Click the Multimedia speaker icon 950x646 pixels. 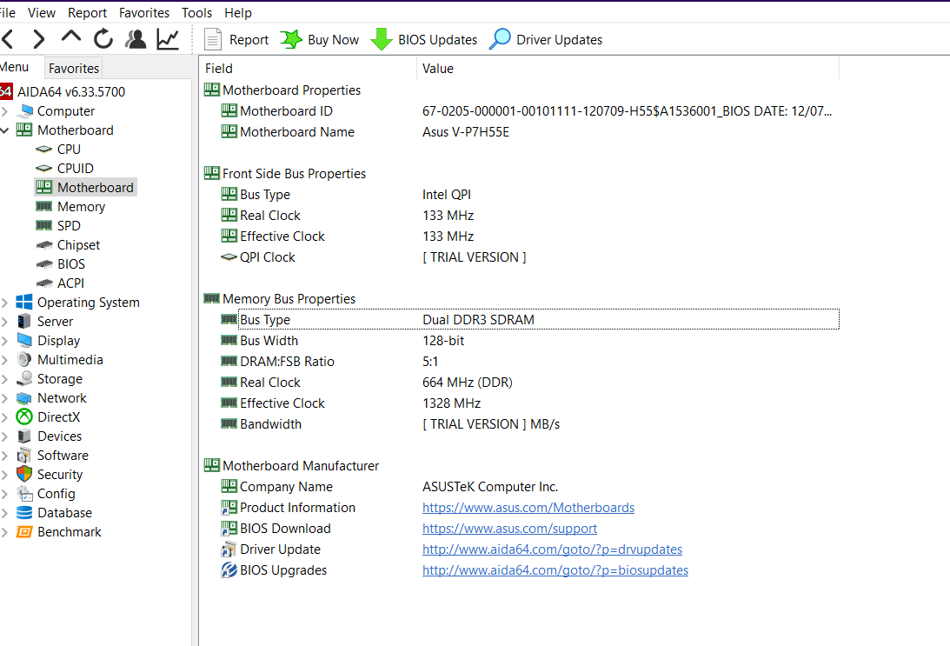[x=24, y=360]
